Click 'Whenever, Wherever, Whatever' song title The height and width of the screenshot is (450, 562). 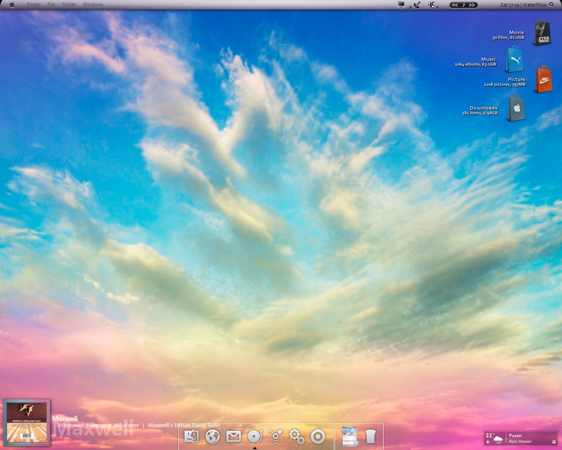pos(99,425)
